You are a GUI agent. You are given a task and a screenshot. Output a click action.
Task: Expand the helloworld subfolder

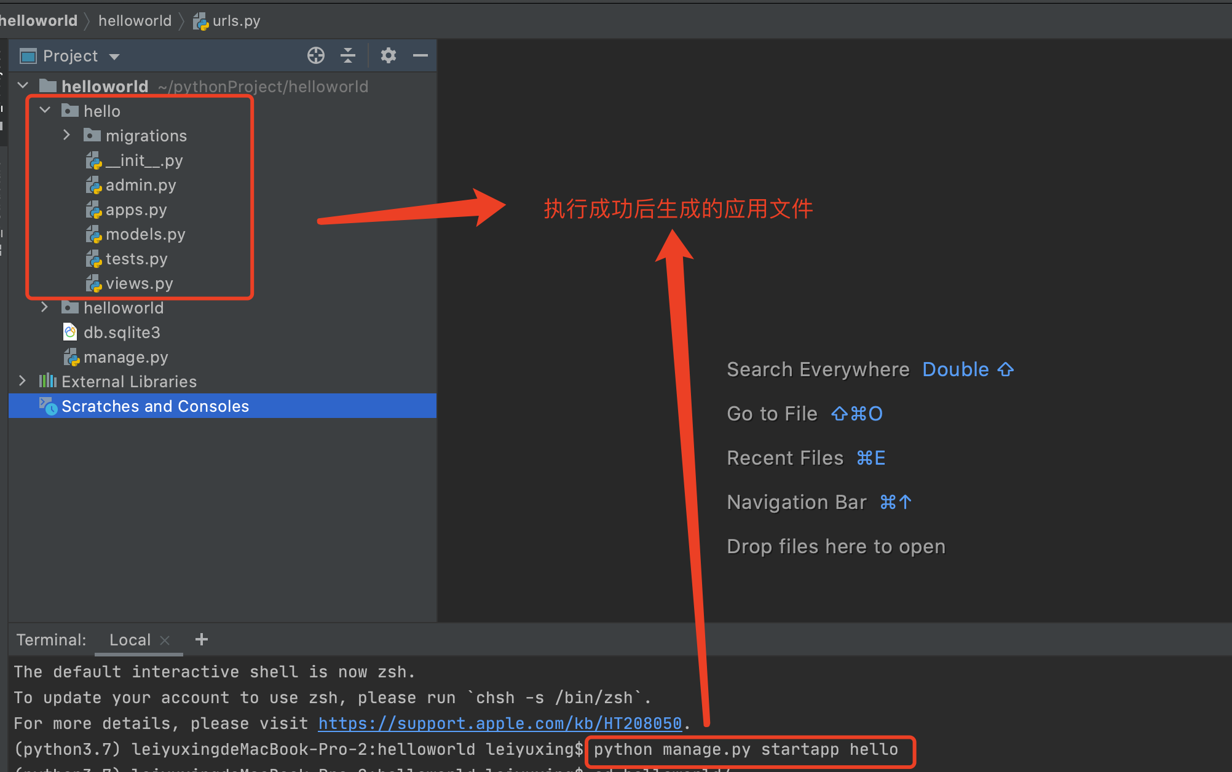tap(44, 307)
